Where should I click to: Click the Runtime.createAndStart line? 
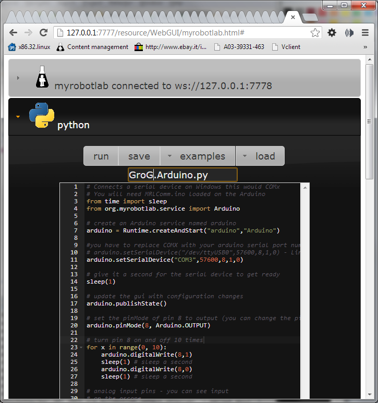pos(183,230)
